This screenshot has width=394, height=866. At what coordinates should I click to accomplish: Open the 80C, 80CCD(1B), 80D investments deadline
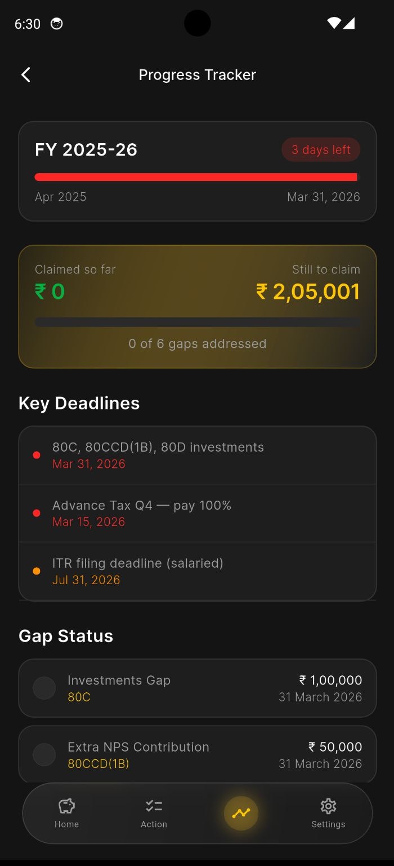pos(198,455)
